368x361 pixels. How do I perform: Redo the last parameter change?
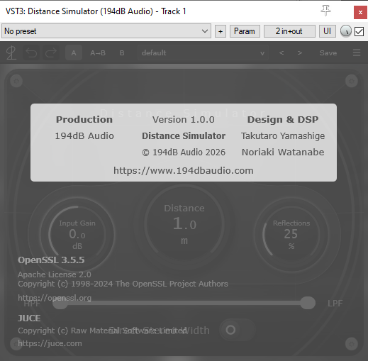click(51, 52)
